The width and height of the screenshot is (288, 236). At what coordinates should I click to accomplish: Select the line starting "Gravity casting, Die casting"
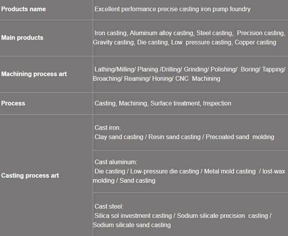[x=185, y=42]
